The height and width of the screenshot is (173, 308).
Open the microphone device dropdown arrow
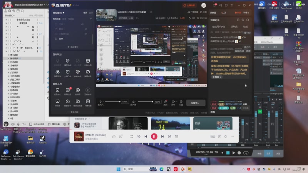tap(104, 102)
